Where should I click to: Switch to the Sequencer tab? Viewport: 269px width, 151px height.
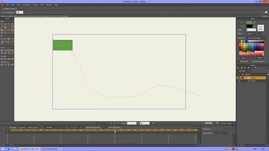22,128
